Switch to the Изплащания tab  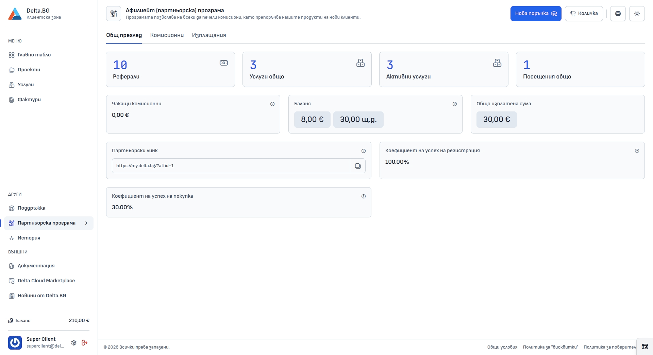coord(209,35)
